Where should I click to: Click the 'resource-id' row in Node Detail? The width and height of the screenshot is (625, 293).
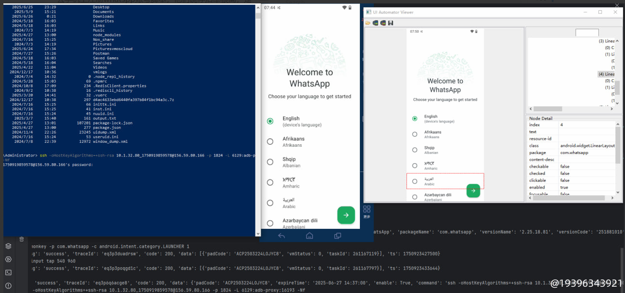click(x=571, y=138)
